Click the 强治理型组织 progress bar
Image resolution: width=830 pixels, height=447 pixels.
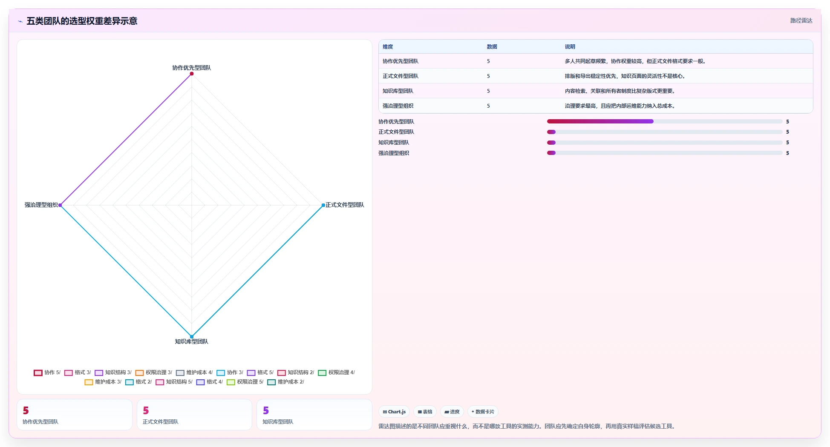665,153
